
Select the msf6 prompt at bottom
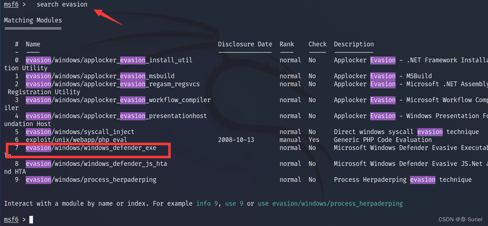pos(11,219)
